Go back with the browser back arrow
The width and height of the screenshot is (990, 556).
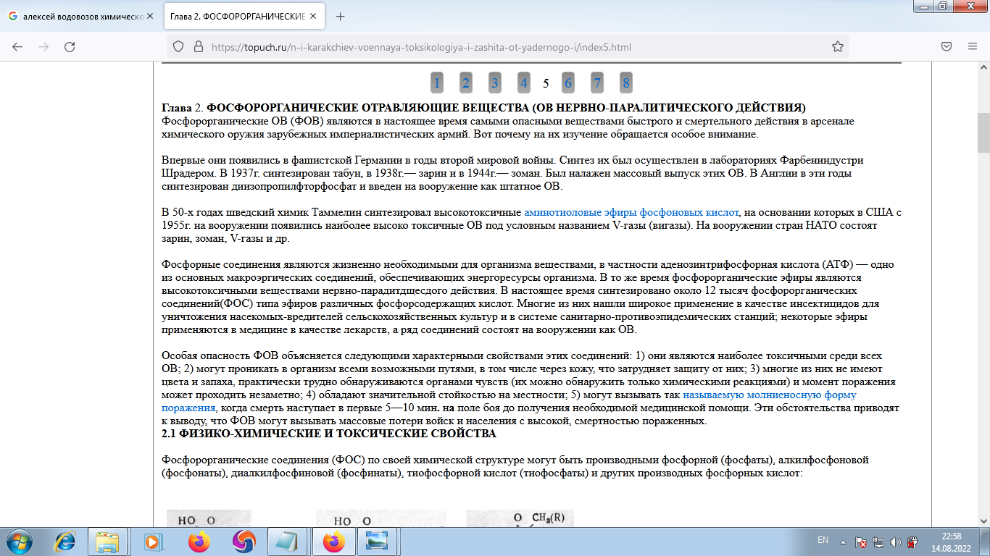17,46
